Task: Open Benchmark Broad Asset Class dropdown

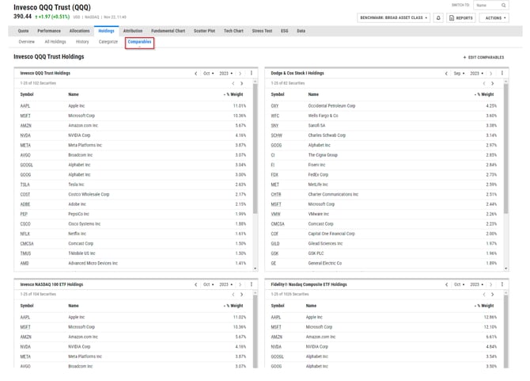Action: [x=393, y=17]
